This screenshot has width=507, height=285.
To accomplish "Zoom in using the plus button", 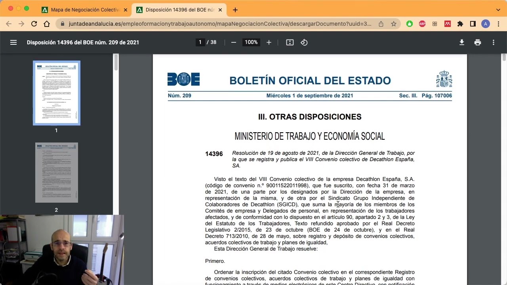I will click(x=269, y=42).
